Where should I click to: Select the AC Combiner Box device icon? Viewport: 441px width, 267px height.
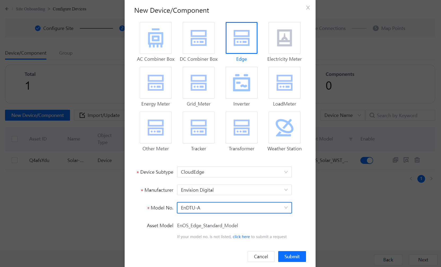(156, 38)
